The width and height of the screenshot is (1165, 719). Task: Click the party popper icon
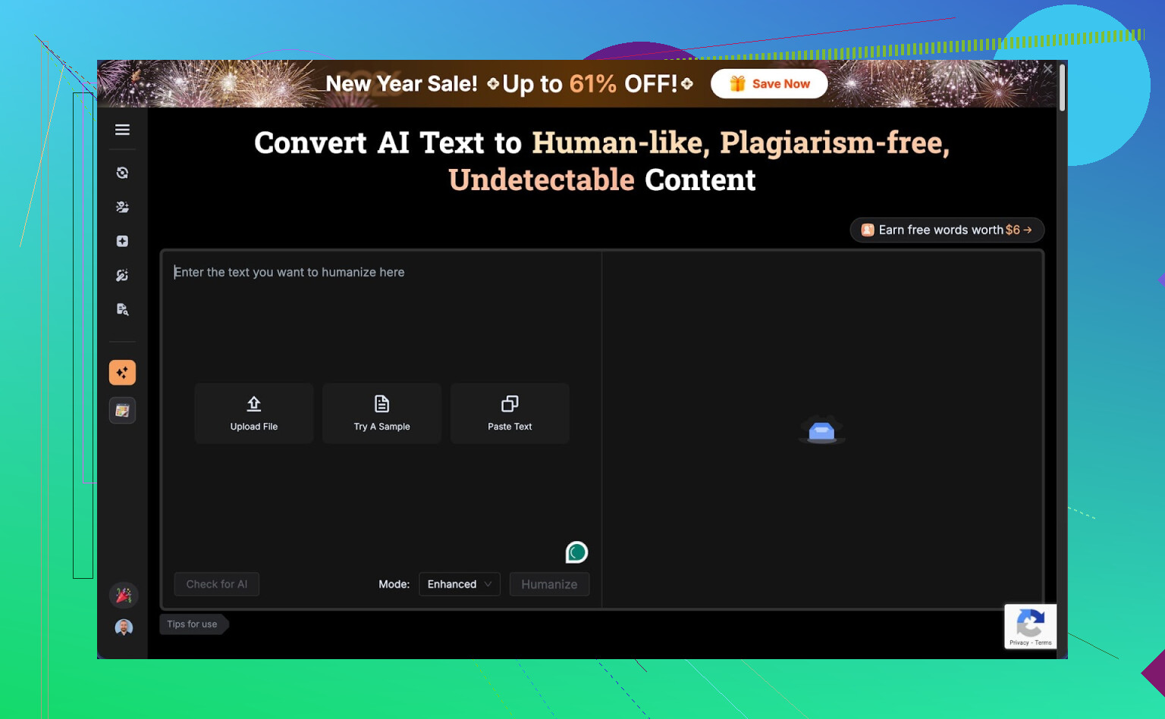point(124,596)
